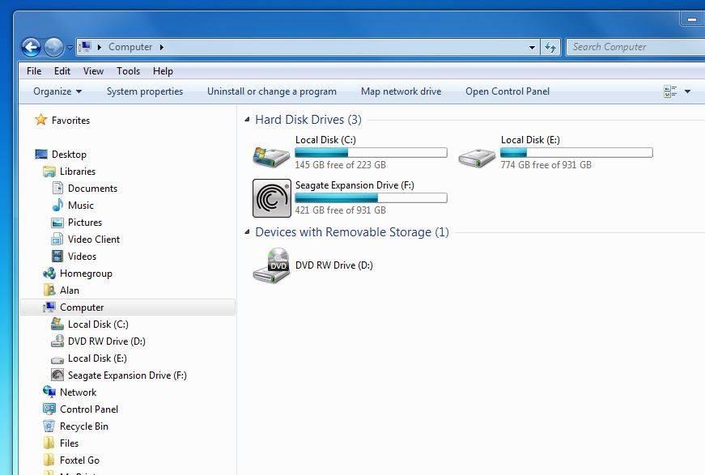Open the Tools menu
Screen dimensions: 705x475
128,71
